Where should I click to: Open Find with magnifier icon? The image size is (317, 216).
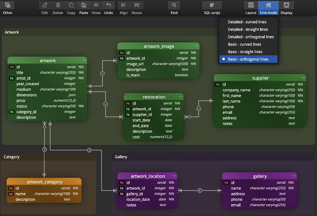pos(174,8)
